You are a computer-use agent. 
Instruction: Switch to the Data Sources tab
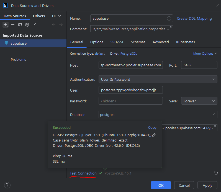(15, 16)
